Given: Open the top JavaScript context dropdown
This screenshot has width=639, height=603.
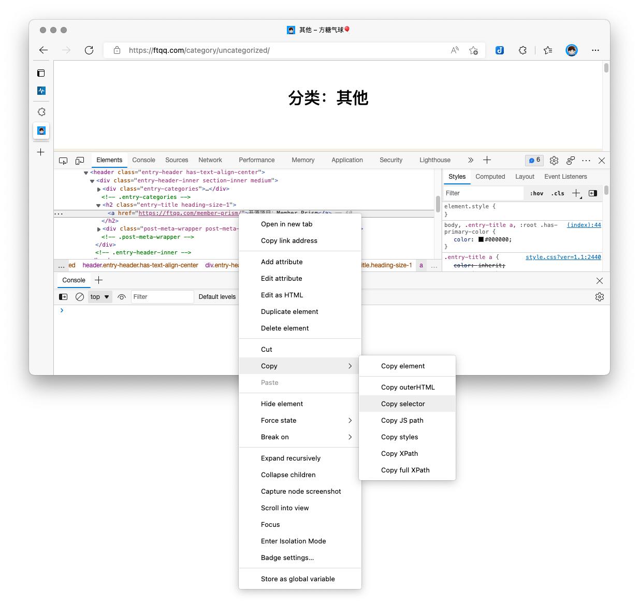Looking at the screenshot, I should (100, 297).
